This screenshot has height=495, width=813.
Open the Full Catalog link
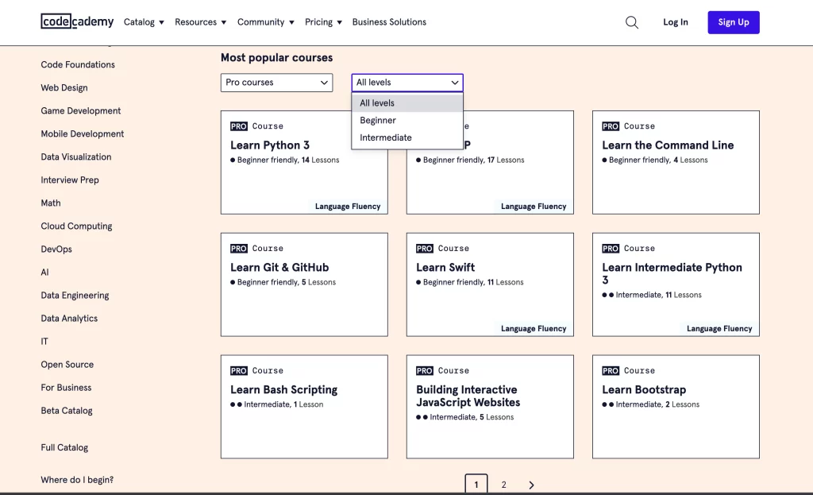(x=64, y=447)
